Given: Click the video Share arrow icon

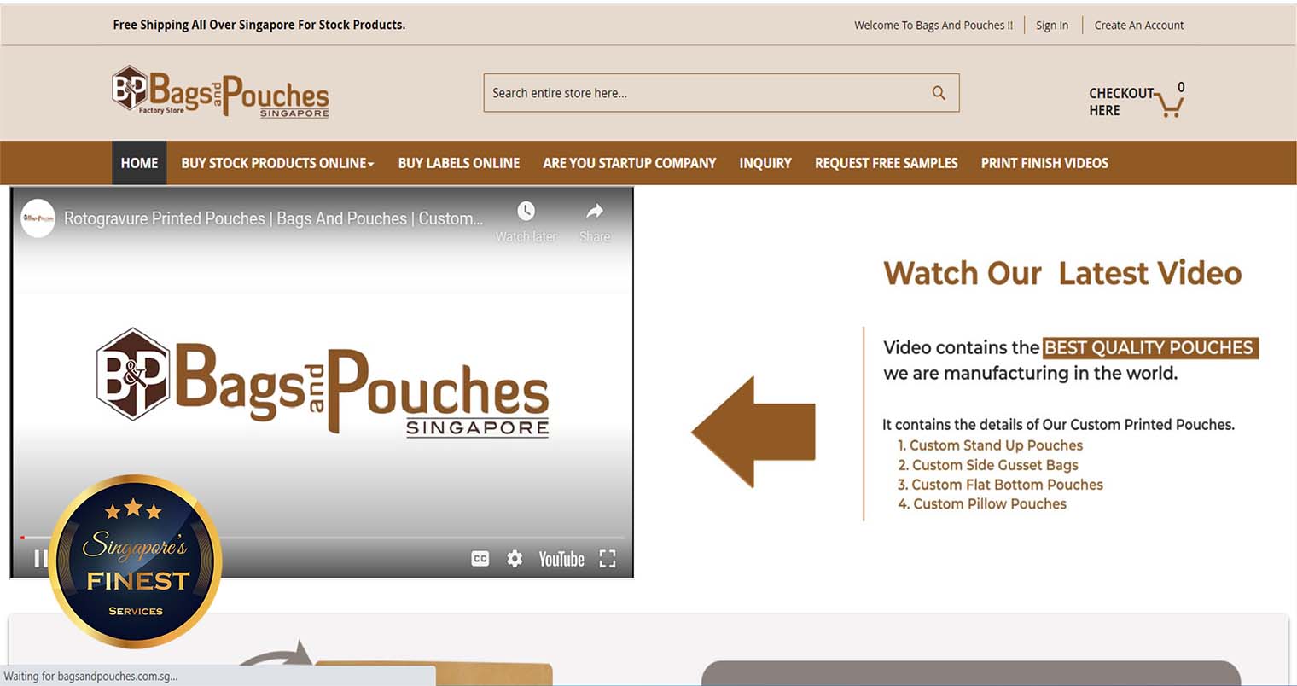Looking at the screenshot, I should pyautogui.click(x=595, y=212).
